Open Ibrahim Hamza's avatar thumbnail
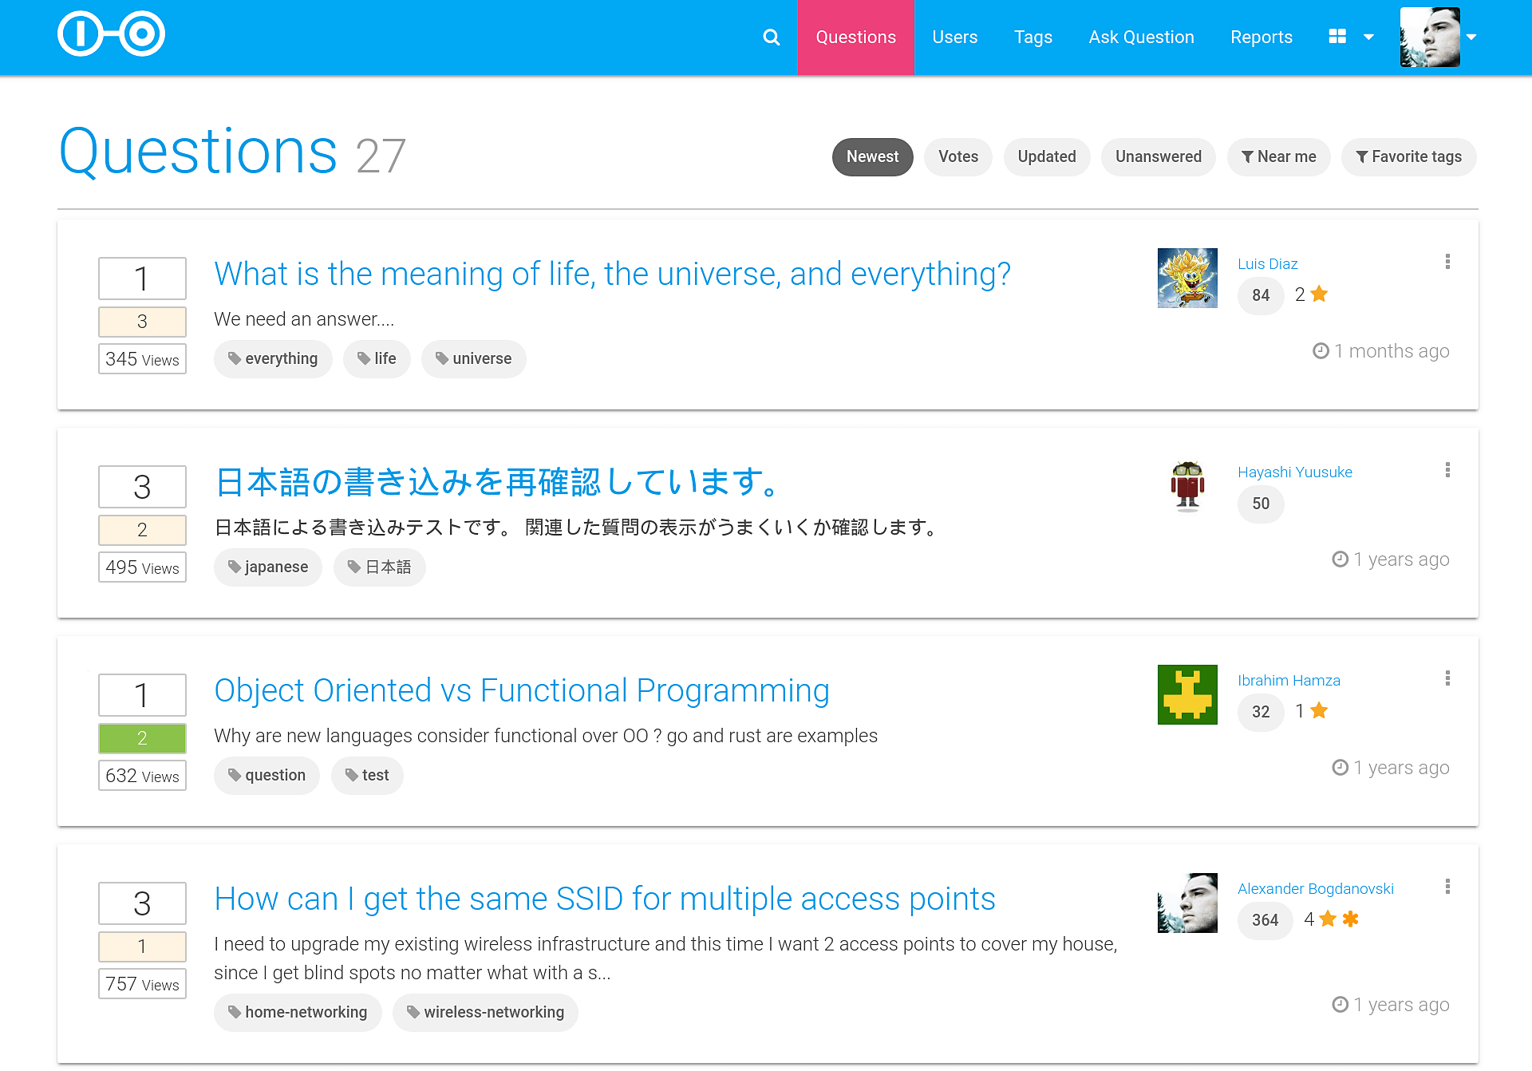This screenshot has height=1071, width=1532. 1187,694
